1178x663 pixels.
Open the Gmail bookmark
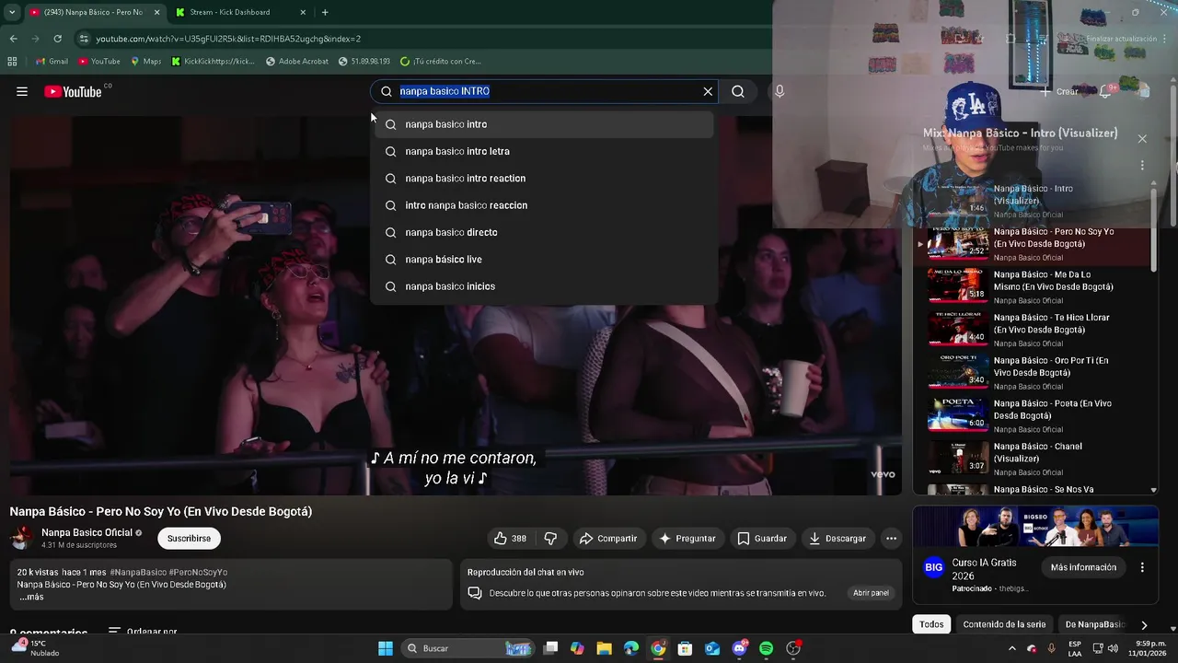click(52, 62)
